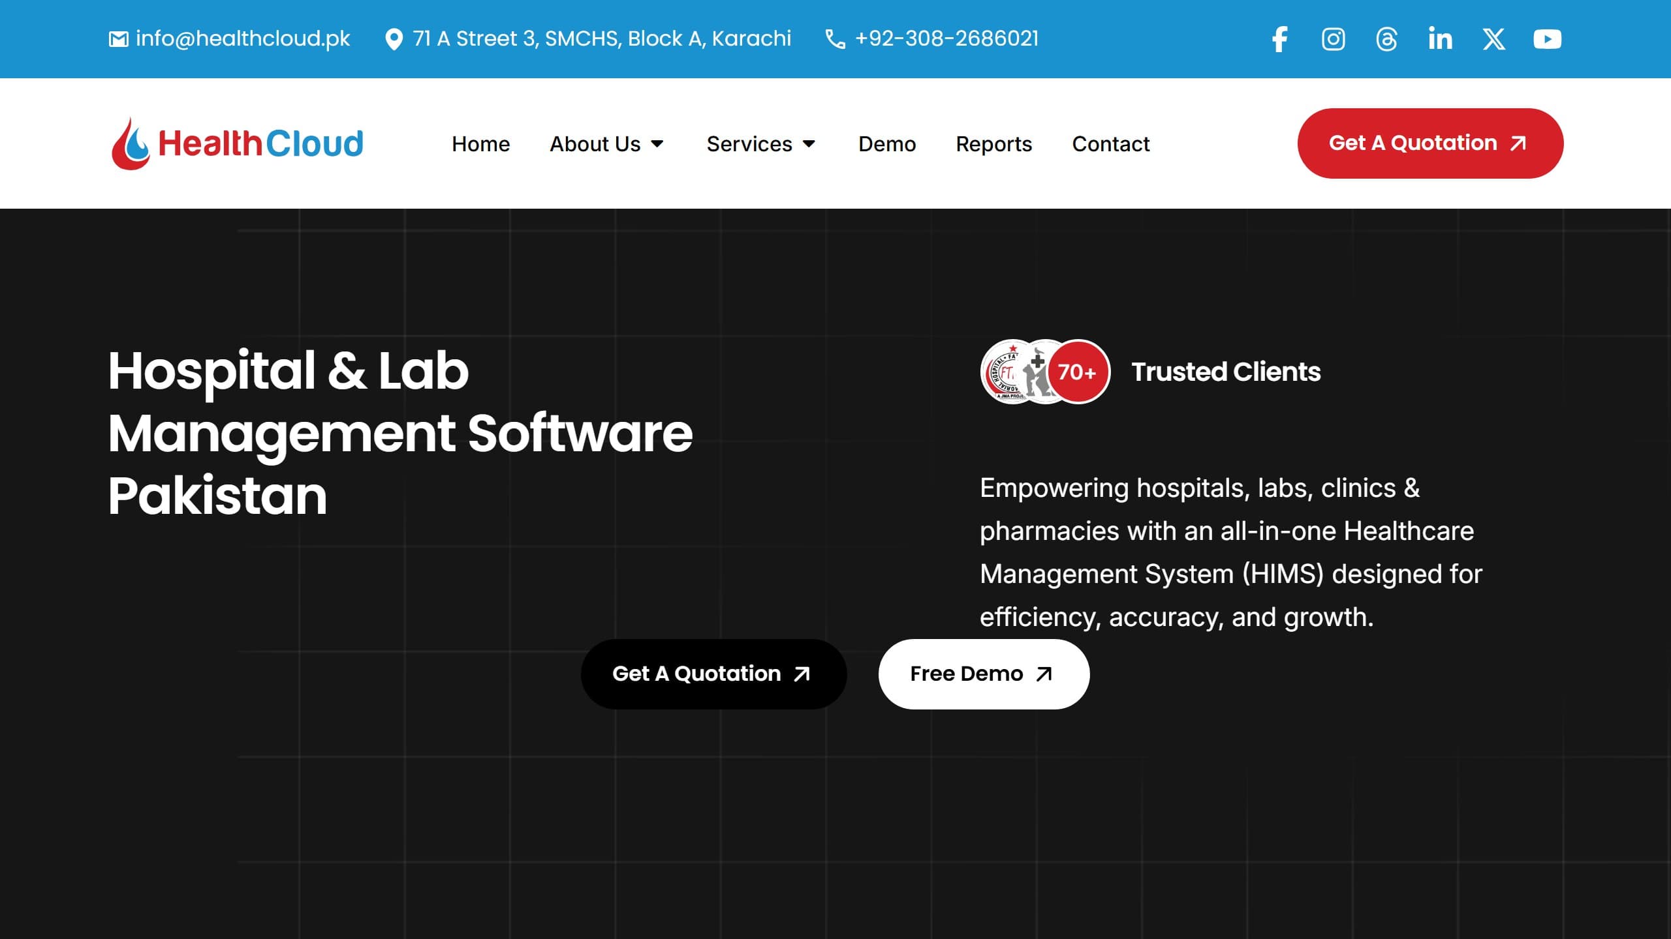
Task: Click the first hospital client logo circle
Action: coord(1002,372)
